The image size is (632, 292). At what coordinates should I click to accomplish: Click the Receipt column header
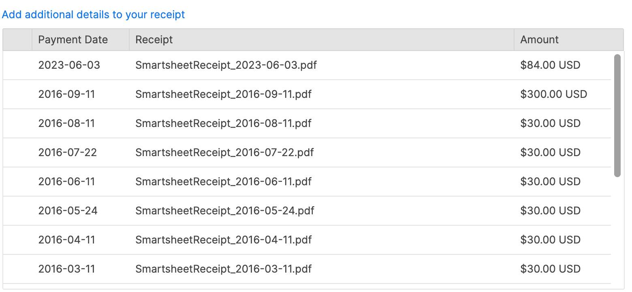click(x=322, y=40)
